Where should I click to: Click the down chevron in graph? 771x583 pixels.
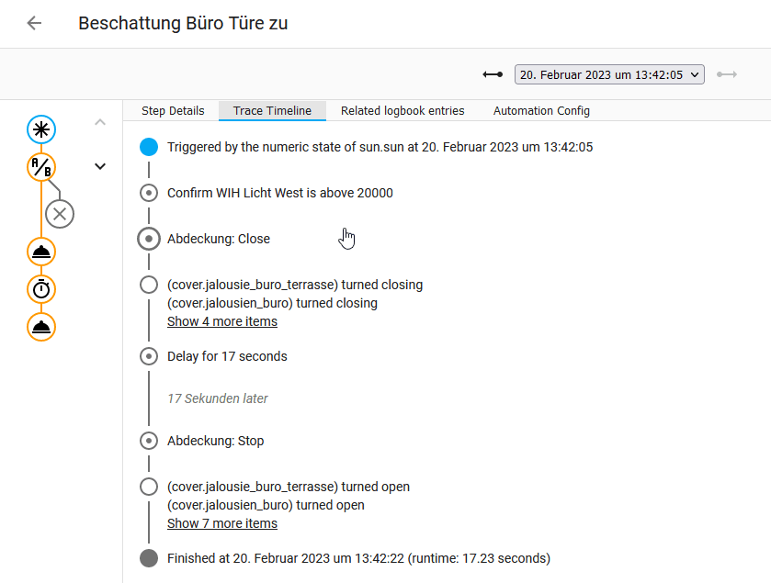pos(100,166)
